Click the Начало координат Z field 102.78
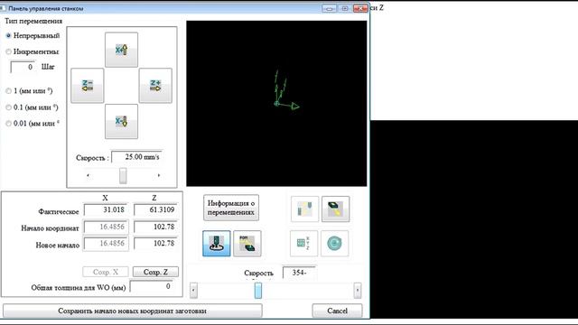The width and height of the screenshot is (578, 325). (x=155, y=227)
